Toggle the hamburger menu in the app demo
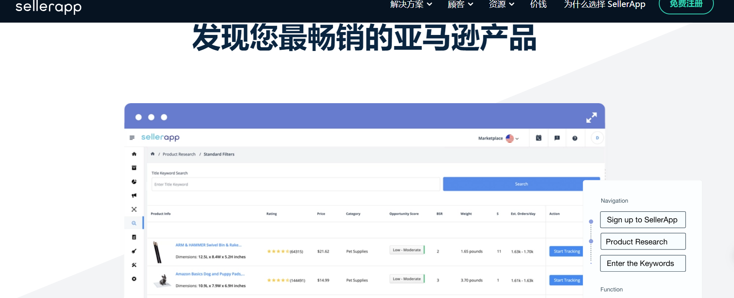The width and height of the screenshot is (734, 298). pyautogui.click(x=132, y=138)
